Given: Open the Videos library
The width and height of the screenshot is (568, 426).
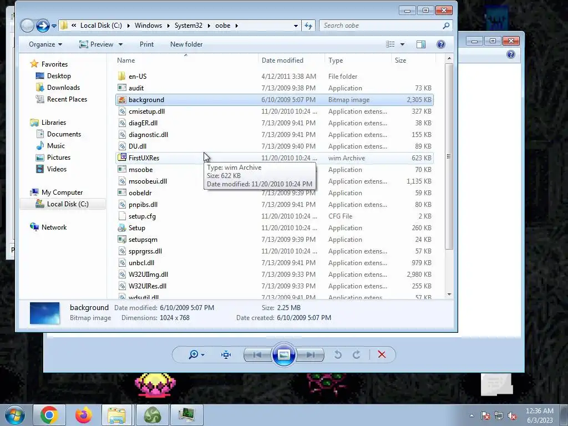Looking at the screenshot, I should point(57,169).
